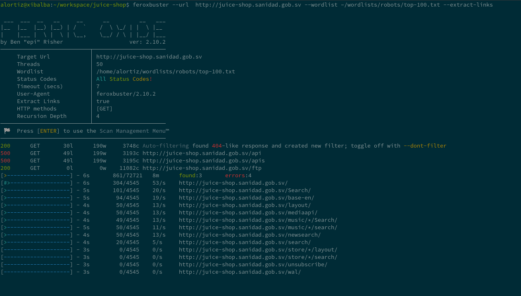The width and height of the screenshot is (521, 296).
Task: Click the overall progress bar showing 861/72721
Action: pyautogui.click(x=37, y=176)
